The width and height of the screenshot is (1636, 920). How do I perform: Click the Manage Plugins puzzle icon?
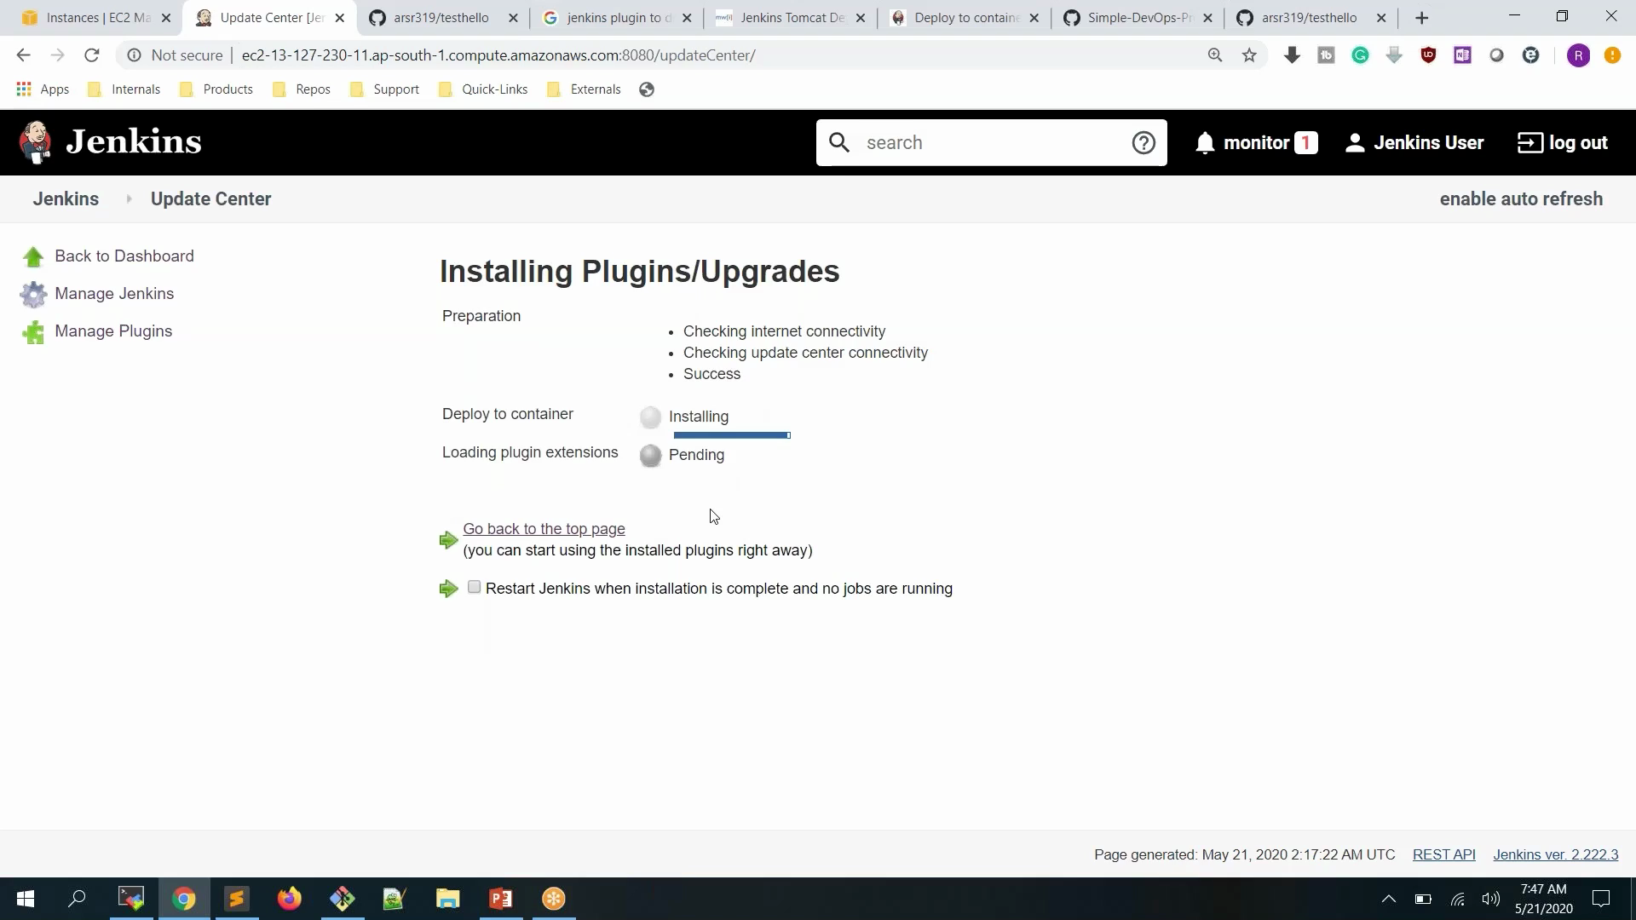pos(33,331)
